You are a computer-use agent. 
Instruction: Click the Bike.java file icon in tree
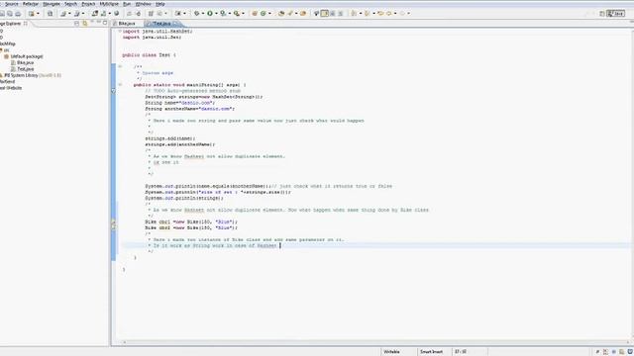(x=13, y=62)
